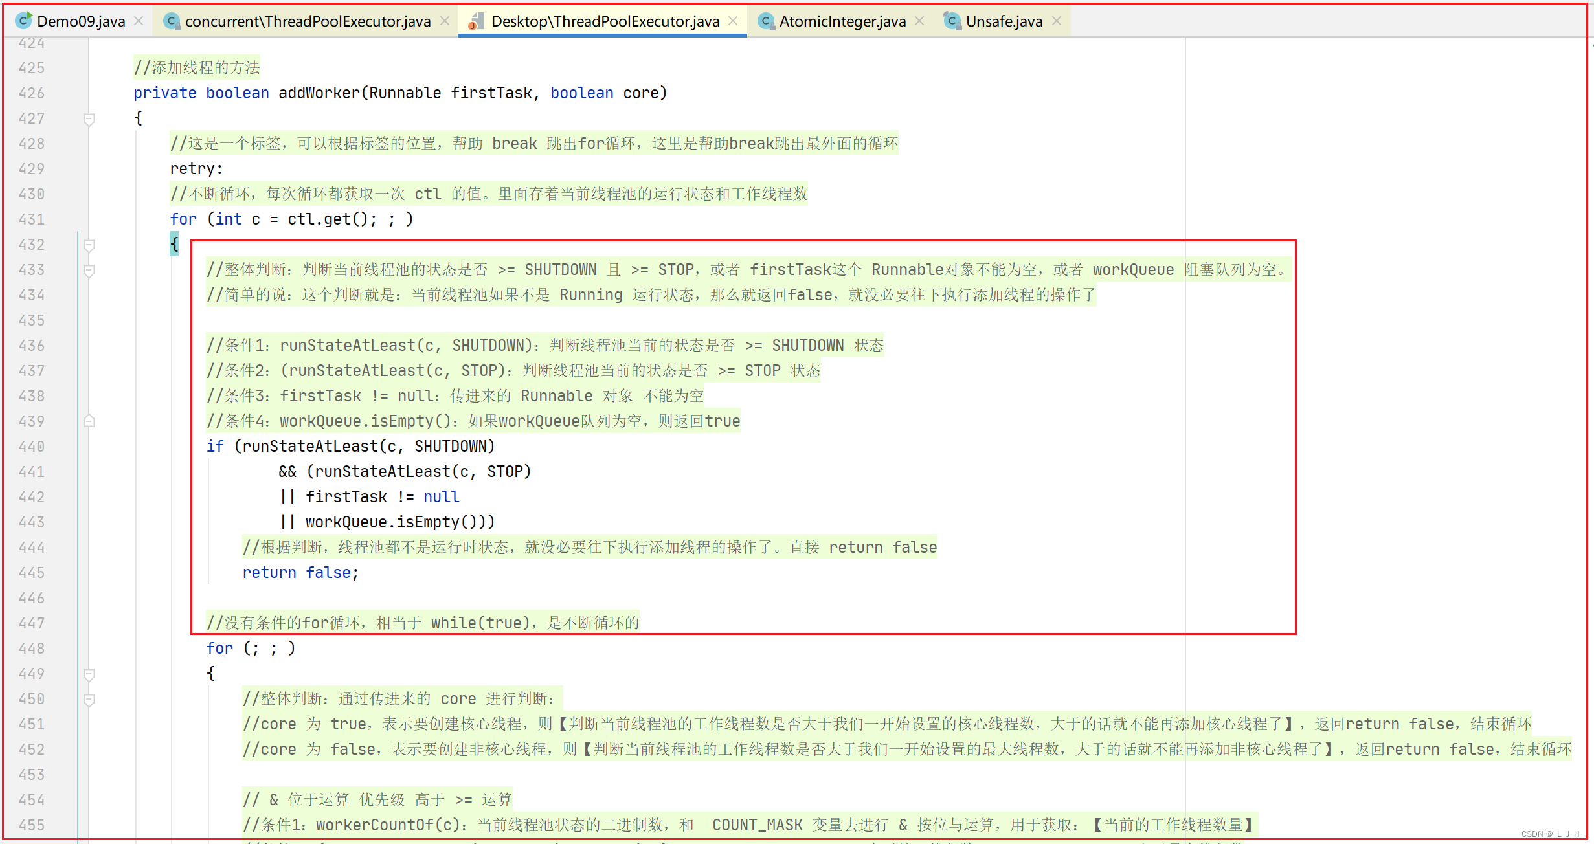Close the concurrent\ThreadPoolExecutor.java tab
The image size is (1594, 844).
pos(445,21)
